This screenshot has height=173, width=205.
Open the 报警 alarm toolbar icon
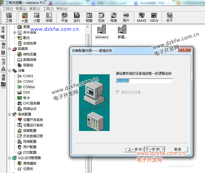(89, 17)
